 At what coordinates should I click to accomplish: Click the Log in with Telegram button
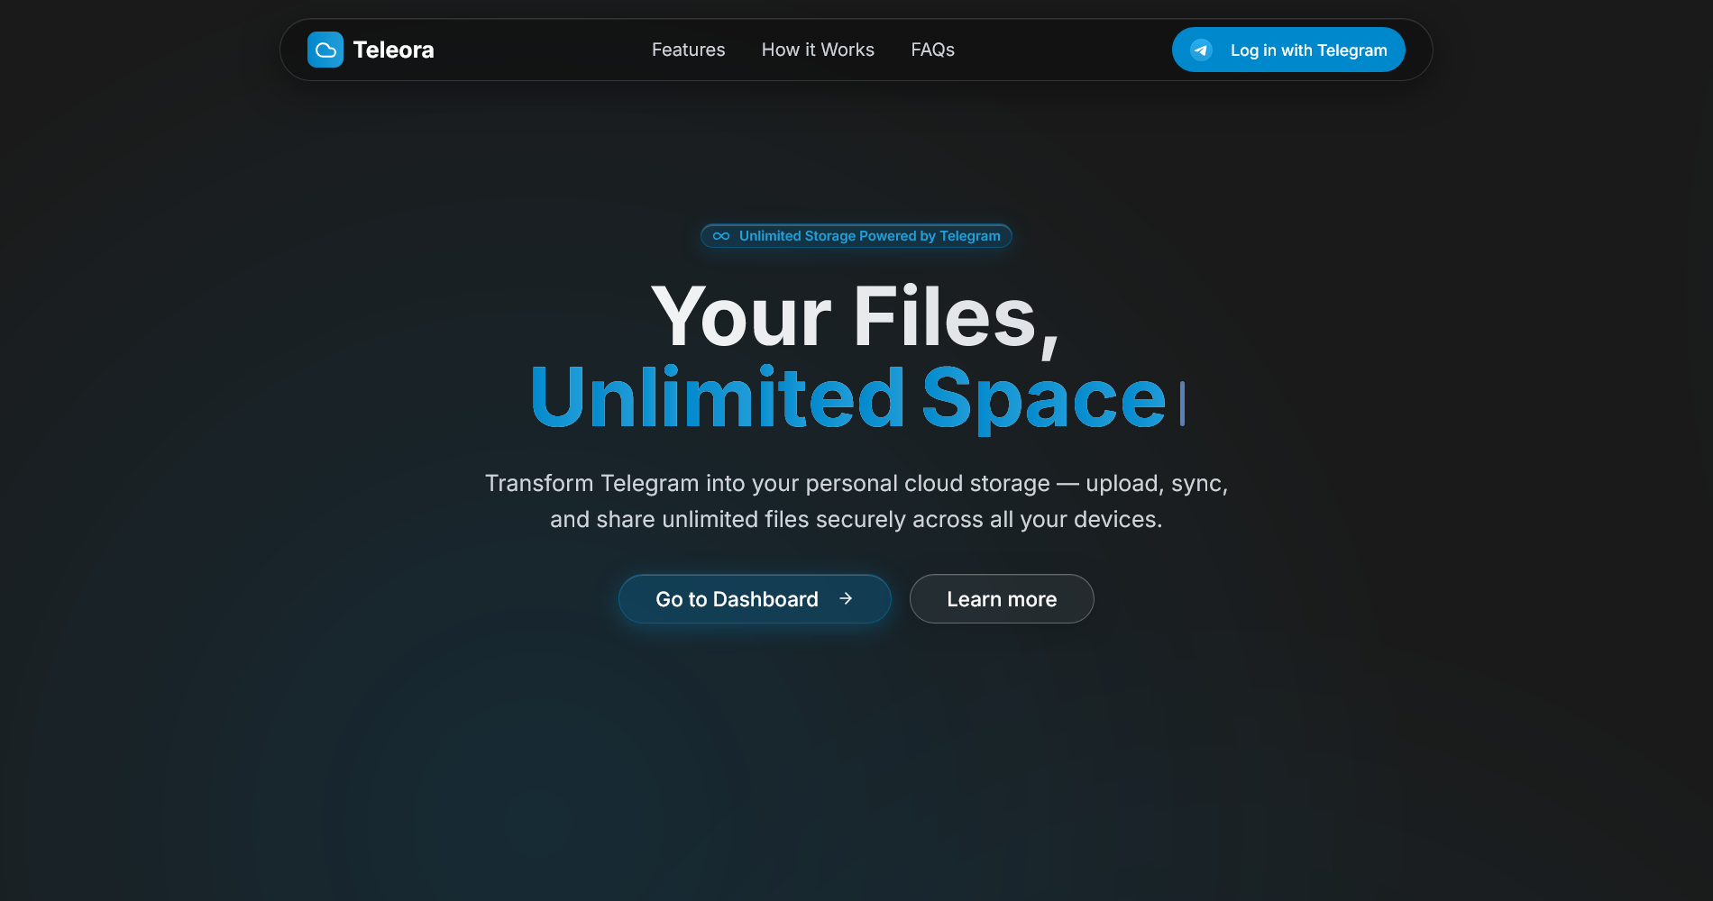pos(1287,50)
